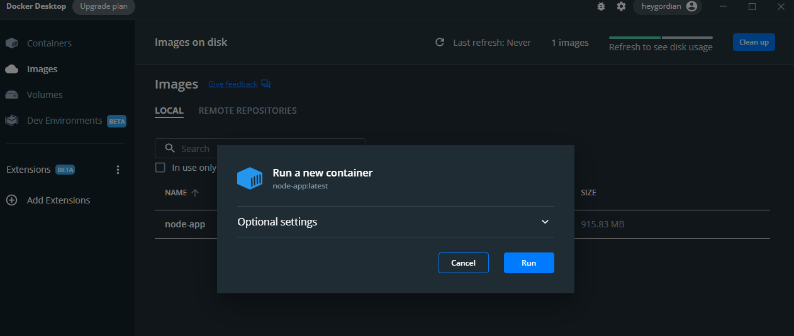The width and height of the screenshot is (794, 336).
Task: Click the SIZE column header
Action: tap(588, 193)
